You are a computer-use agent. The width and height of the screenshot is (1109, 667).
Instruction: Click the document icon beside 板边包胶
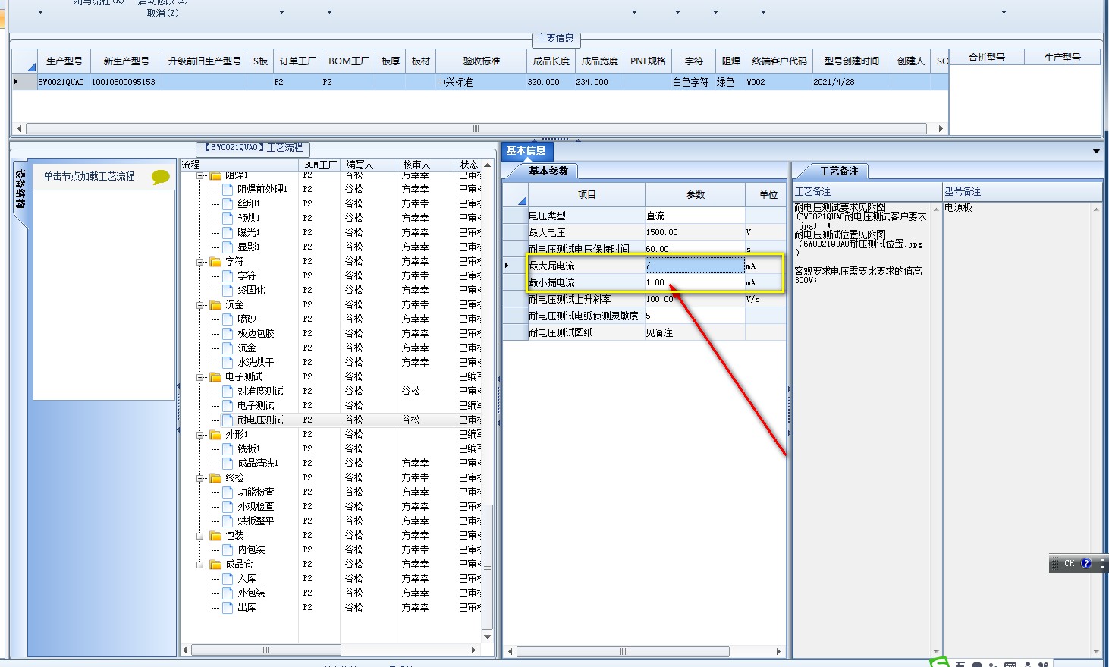coord(228,333)
